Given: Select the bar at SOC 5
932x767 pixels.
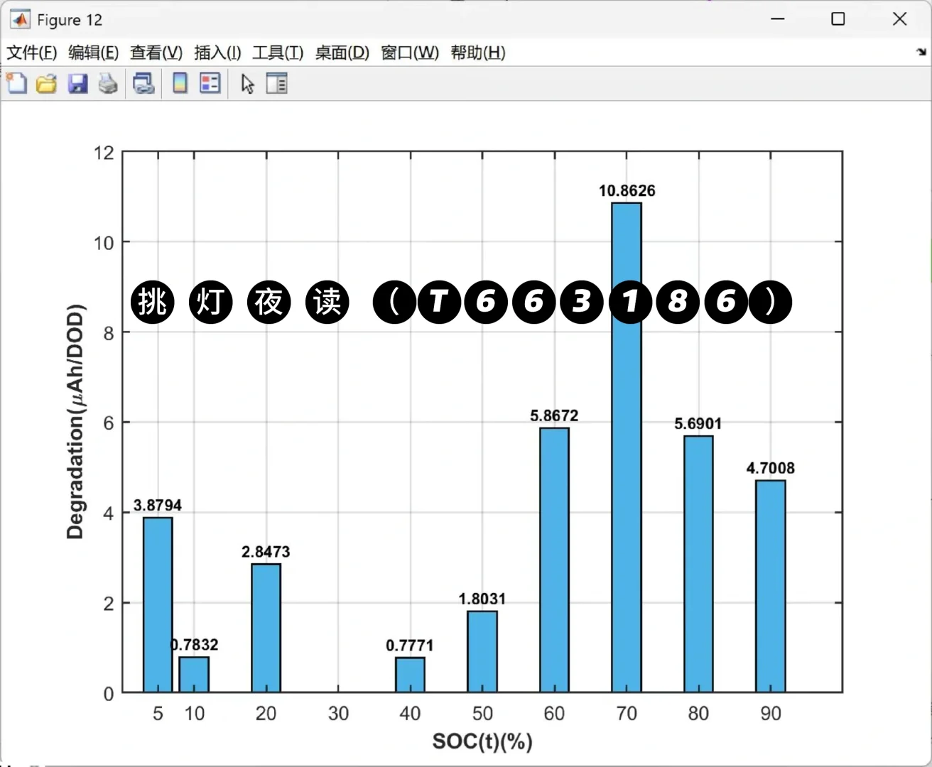Looking at the screenshot, I should coord(158,605).
